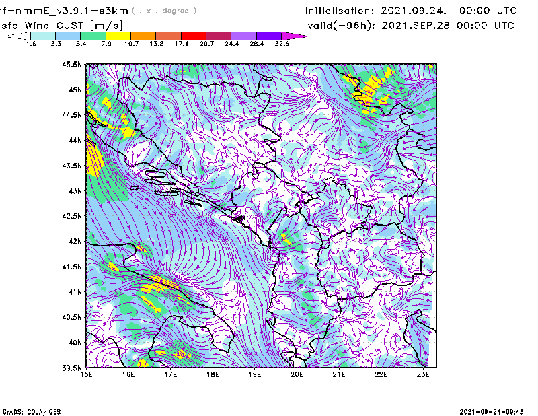This screenshot has width=538, height=416.
Task: Select the deep violet legend swatch
Action: [269, 36]
